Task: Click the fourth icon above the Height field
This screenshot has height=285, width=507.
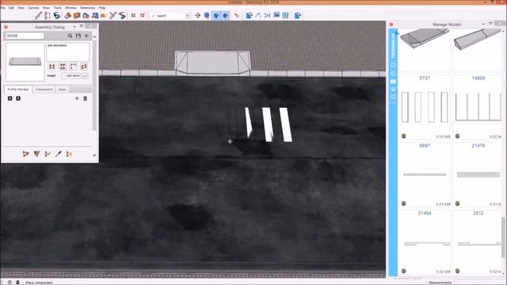Action: (84, 66)
